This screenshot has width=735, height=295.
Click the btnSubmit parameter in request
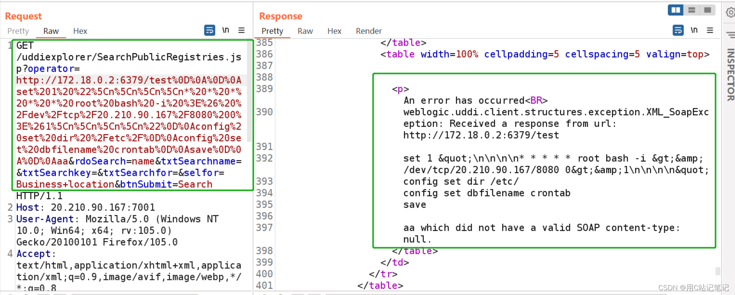coord(146,184)
